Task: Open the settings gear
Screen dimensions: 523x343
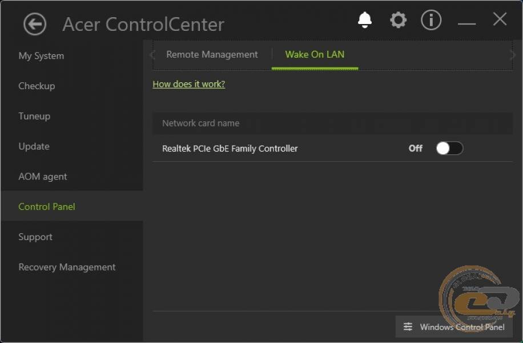Action: [399, 20]
